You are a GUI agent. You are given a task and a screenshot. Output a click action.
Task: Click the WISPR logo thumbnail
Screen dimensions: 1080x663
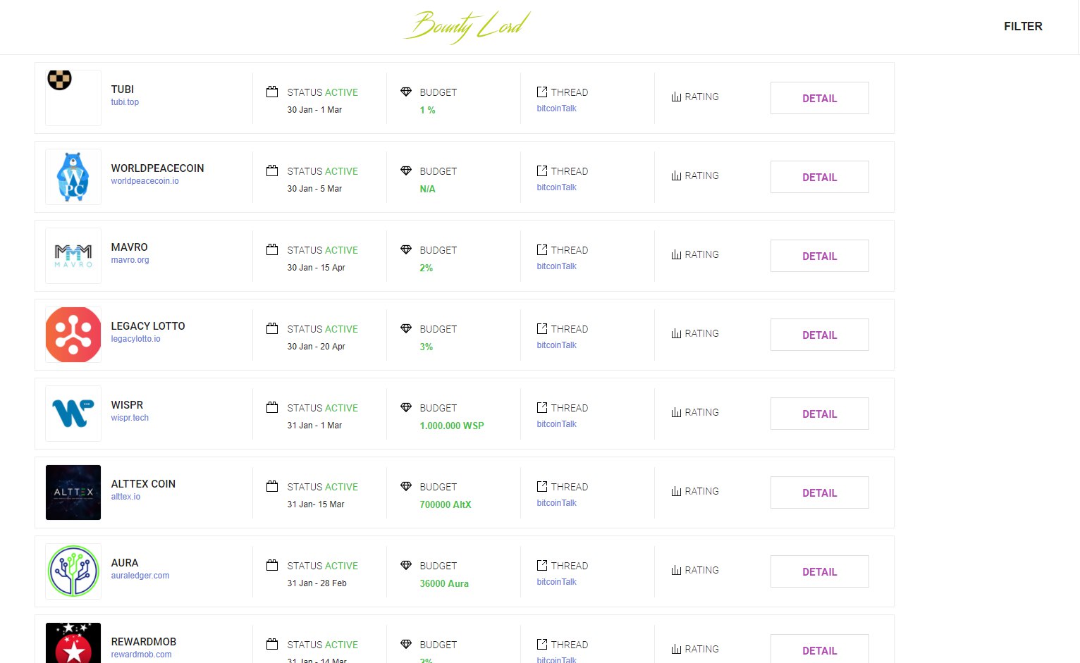pos(73,414)
